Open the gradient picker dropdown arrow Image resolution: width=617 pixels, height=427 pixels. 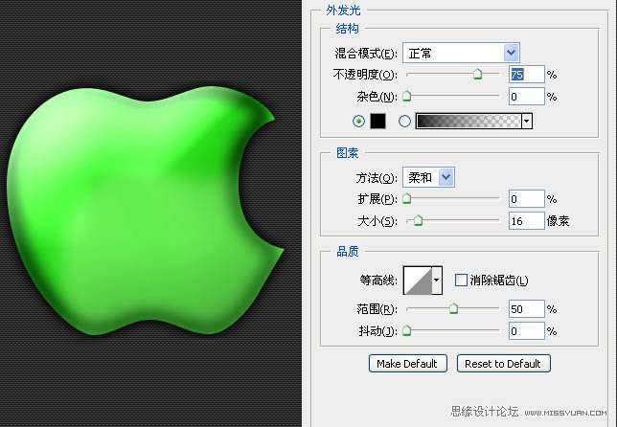click(x=527, y=121)
